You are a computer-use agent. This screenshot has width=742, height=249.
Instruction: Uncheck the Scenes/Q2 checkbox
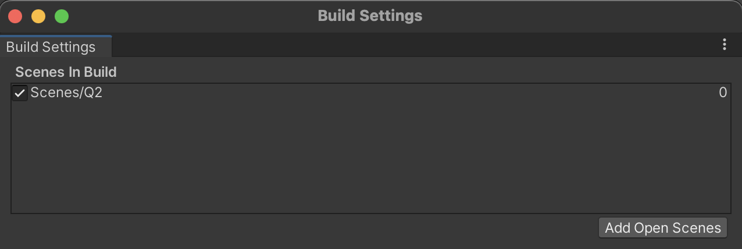(20, 93)
